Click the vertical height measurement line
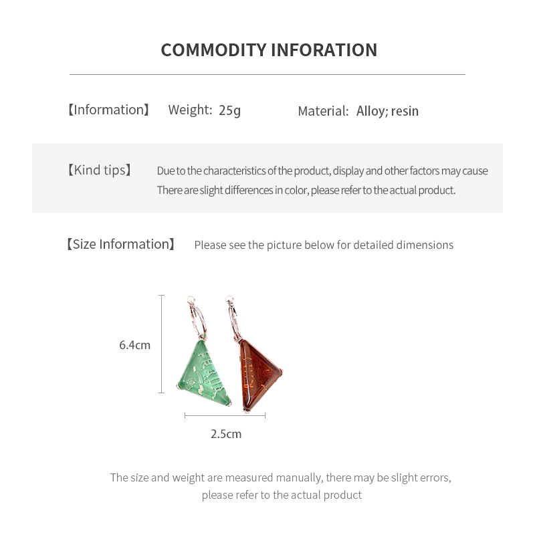Viewport: 535px width, 535px height. pyautogui.click(x=161, y=344)
